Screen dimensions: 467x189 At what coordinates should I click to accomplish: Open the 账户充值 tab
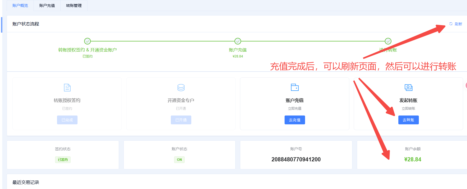[47, 6]
